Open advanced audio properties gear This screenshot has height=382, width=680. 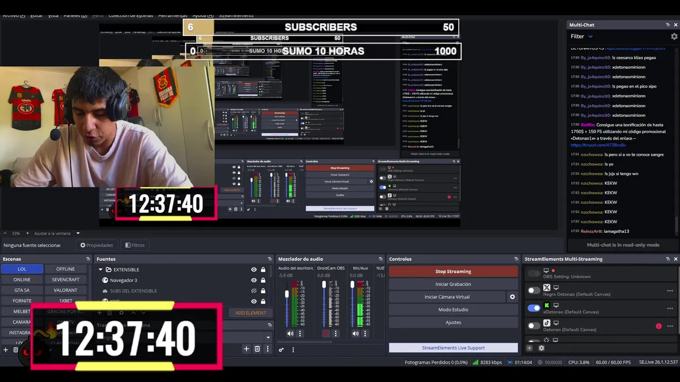point(281,350)
